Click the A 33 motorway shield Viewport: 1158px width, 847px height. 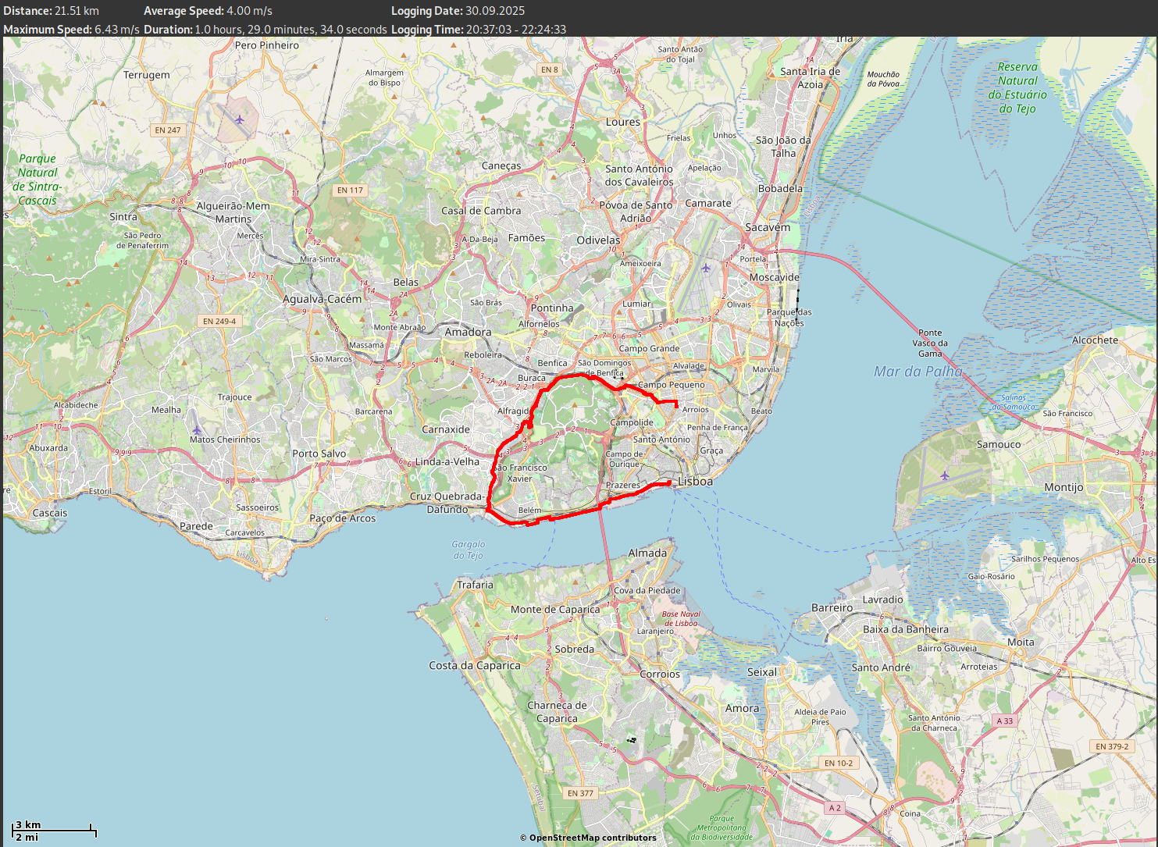click(x=1004, y=721)
